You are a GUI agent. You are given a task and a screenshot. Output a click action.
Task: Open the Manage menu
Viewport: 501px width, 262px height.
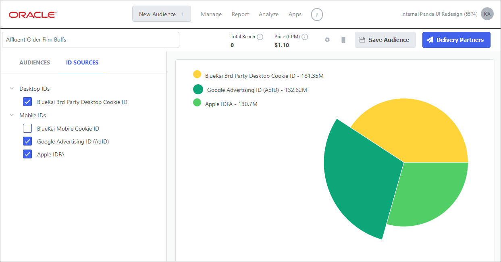[x=211, y=14]
